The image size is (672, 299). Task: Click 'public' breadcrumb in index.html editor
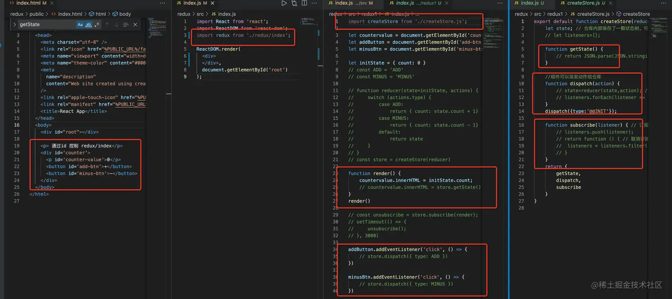click(x=37, y=14)
